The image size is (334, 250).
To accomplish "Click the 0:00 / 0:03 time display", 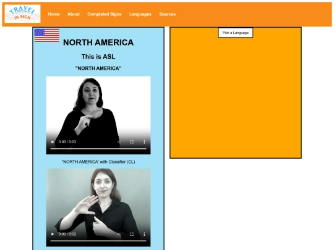I will (67, 142).
